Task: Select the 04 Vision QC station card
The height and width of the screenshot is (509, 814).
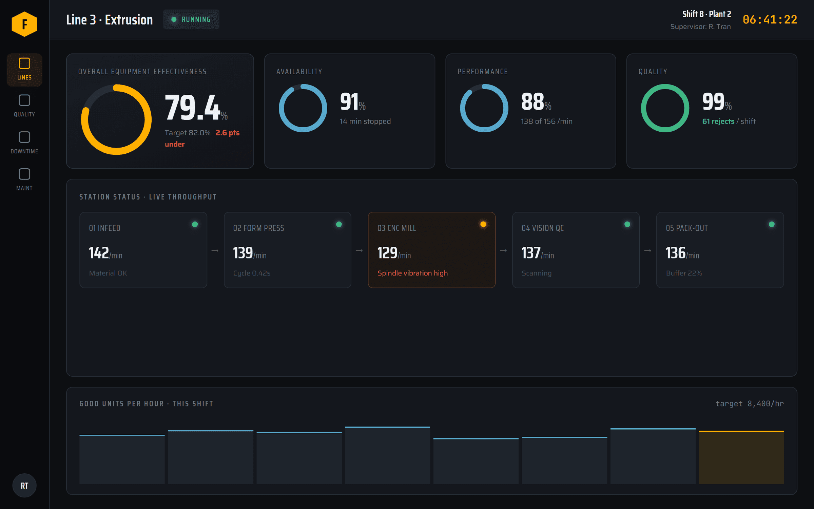Action: coord(576,250)
